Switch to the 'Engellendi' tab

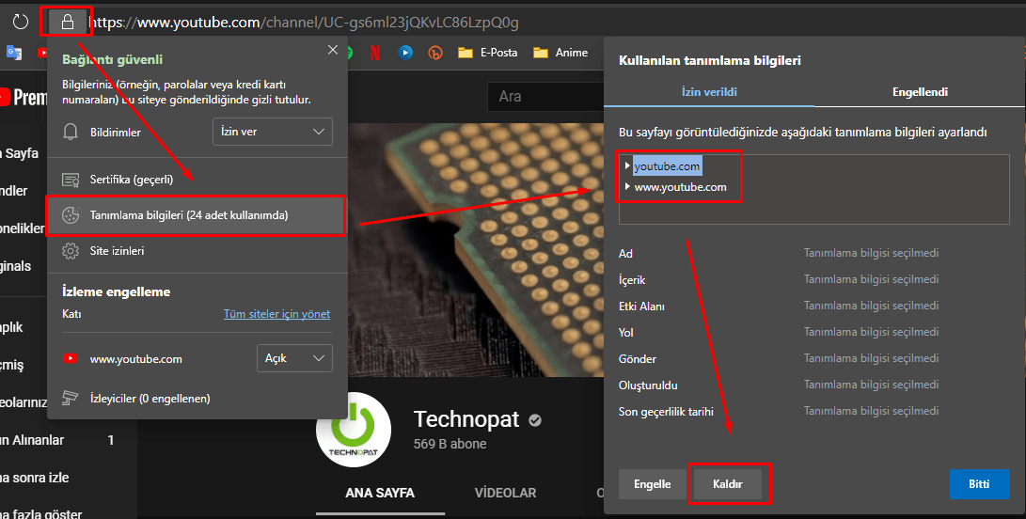920,91
